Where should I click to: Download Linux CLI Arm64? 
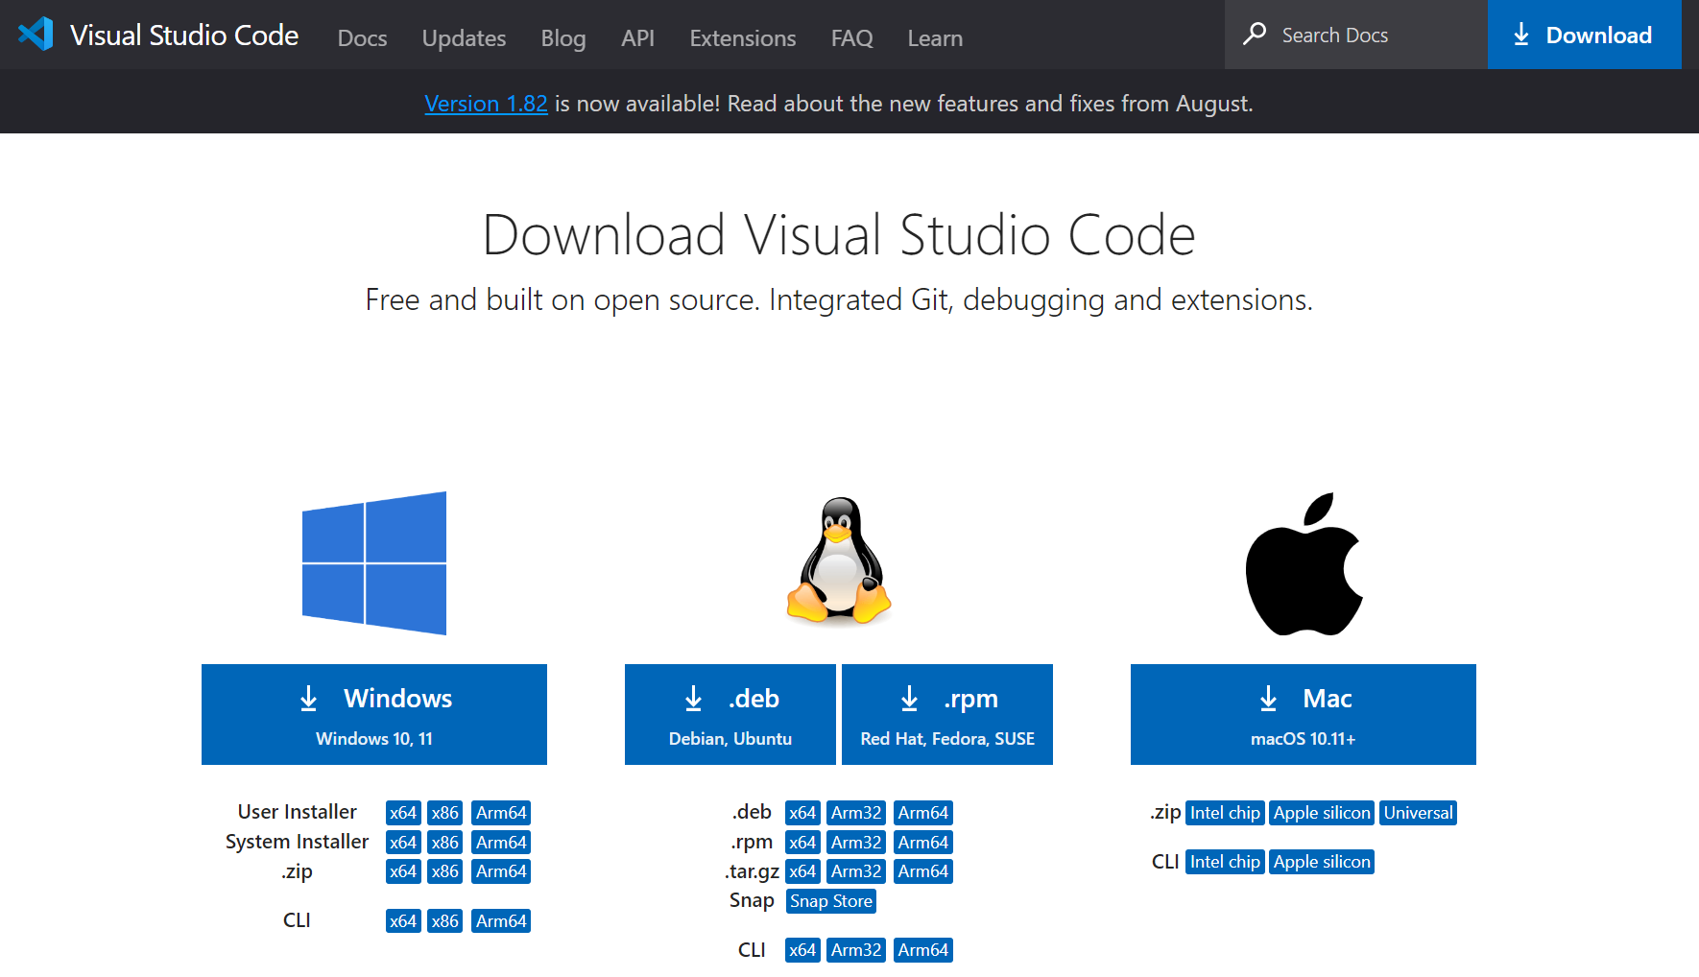(x=923, y=950)
